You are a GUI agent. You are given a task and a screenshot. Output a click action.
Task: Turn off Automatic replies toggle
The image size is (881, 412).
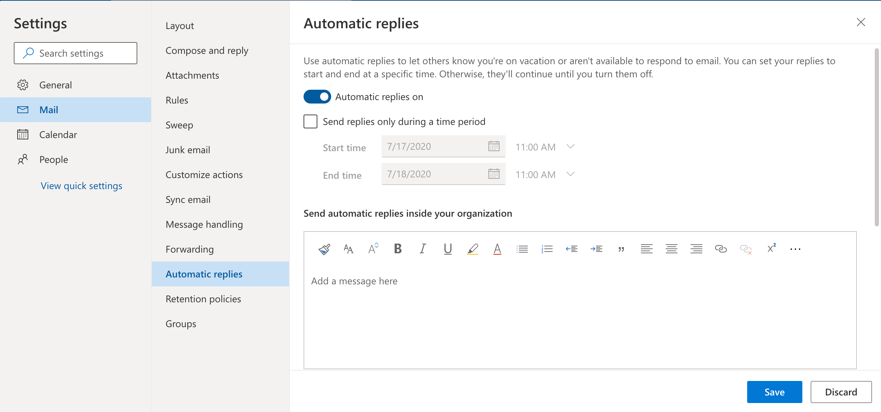click(317, 97)
